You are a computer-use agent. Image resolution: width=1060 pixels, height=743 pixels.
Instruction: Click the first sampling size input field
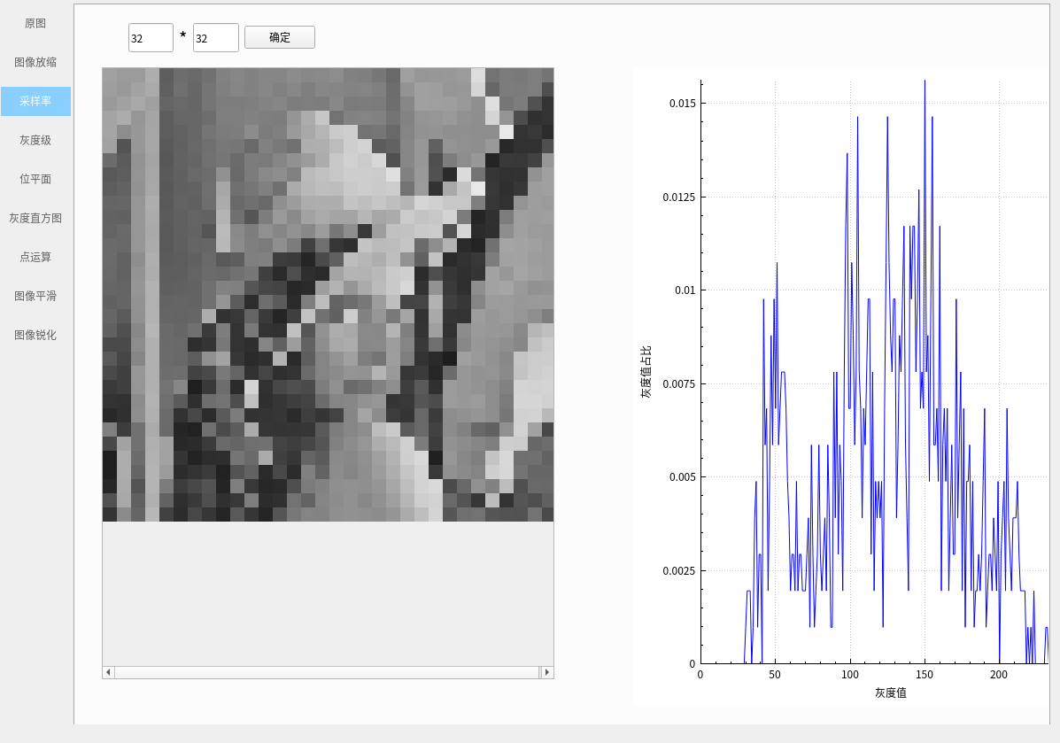[151, 38]
